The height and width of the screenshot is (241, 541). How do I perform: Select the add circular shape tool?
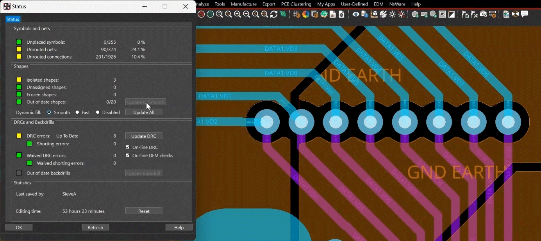434,14
